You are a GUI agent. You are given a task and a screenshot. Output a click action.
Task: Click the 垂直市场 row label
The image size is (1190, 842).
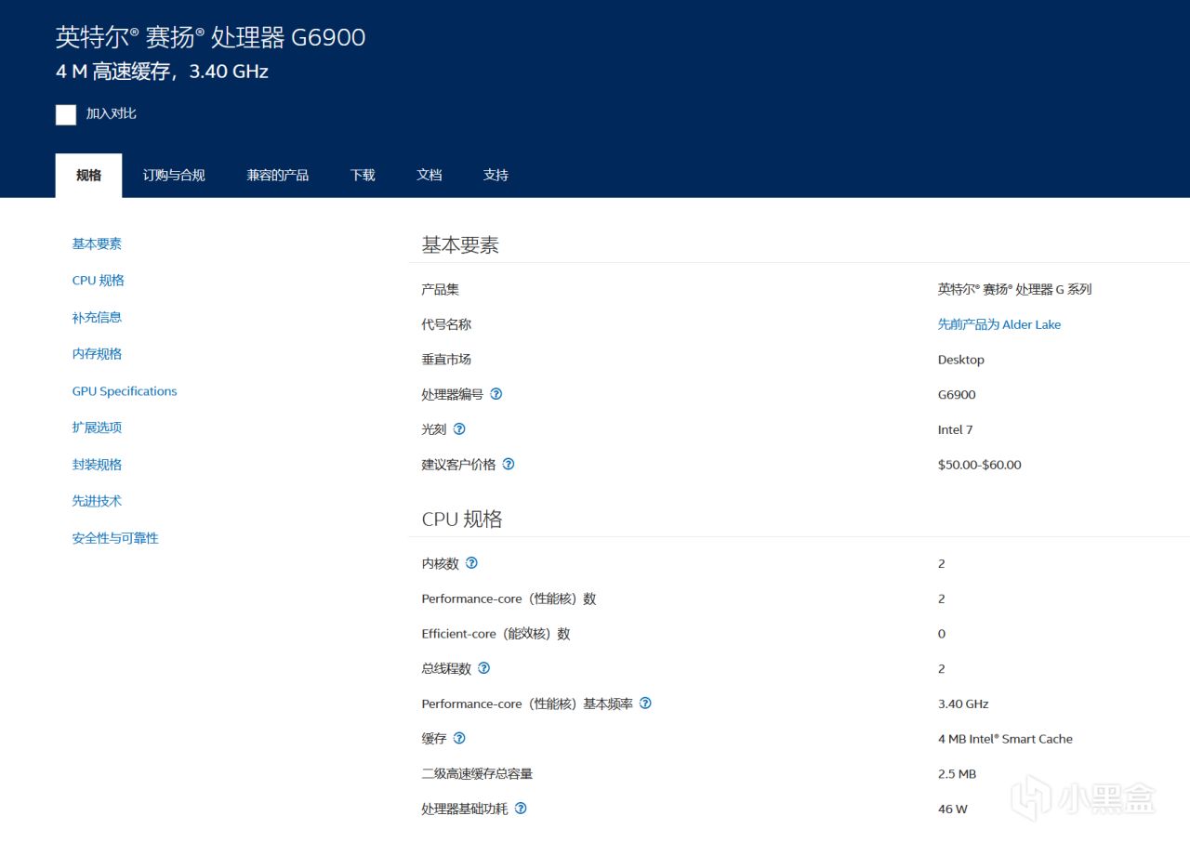446,360
